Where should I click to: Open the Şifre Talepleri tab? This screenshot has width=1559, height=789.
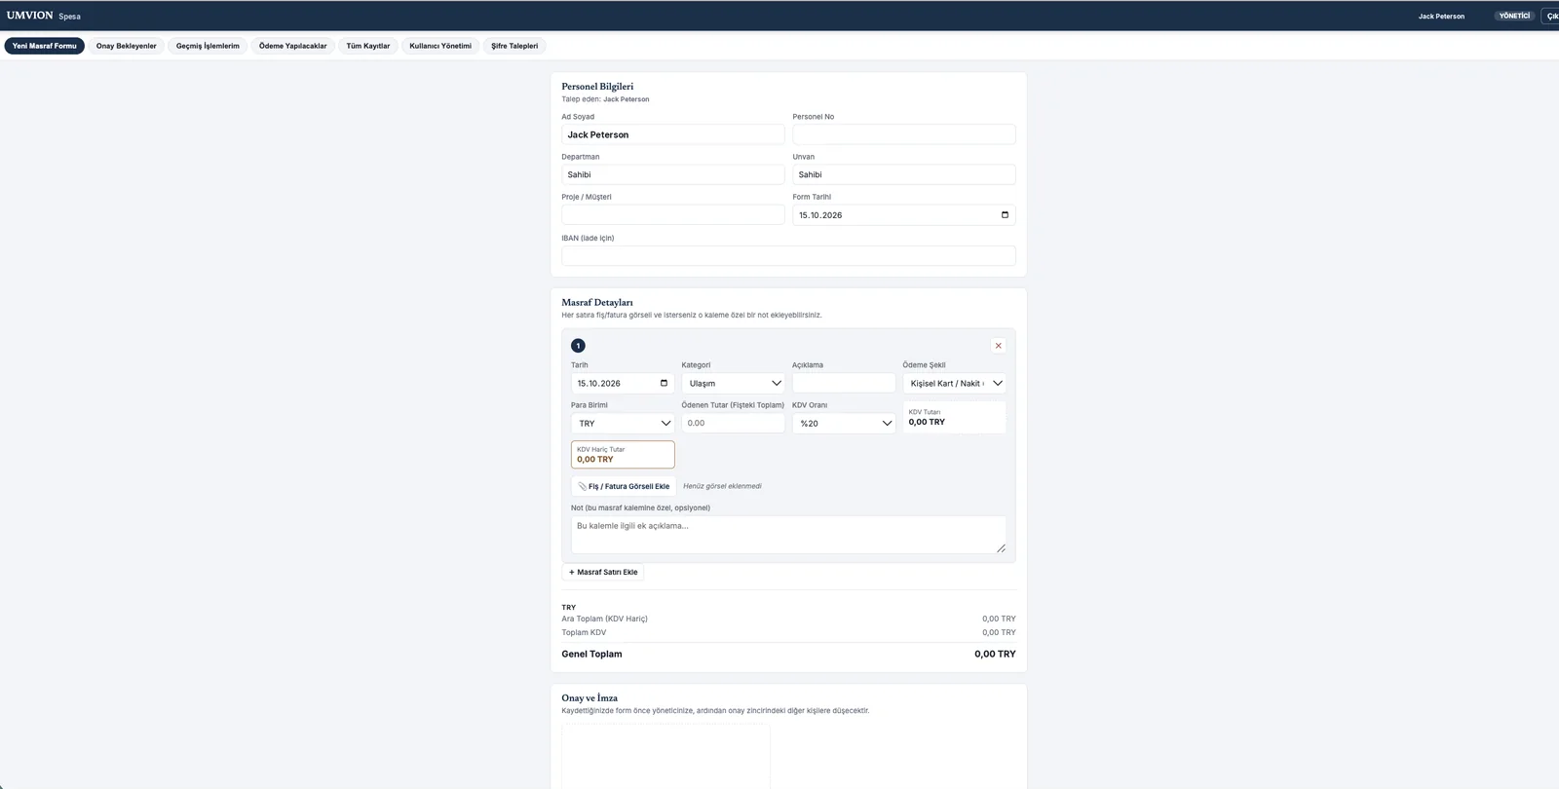tap(514, 46)
